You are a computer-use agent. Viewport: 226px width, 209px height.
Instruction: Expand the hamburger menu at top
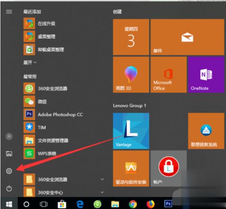point(9,11)
